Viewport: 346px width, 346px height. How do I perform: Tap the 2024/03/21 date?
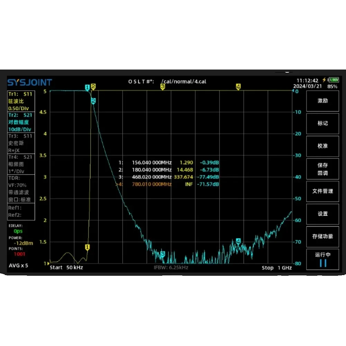point(307,86)
